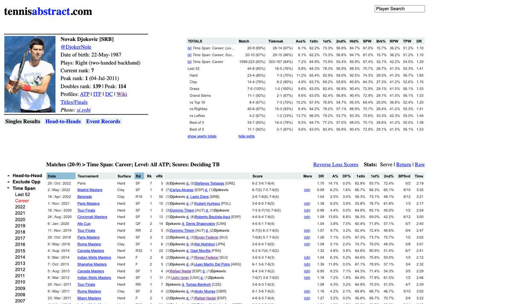The height and width of the screenshot is (304, 512).
Task: Sort matches by the Surface column
Action: (x=124, y=176)
